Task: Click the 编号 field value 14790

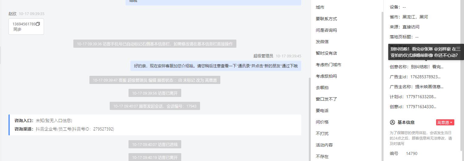Action: [412, 153]
